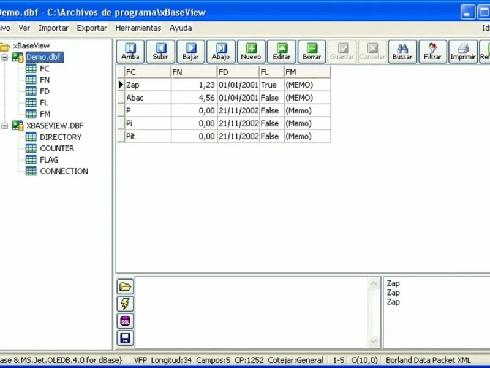Click the FN column header
The width and height of the screenshot is (490, 368).
click(194, 72)
